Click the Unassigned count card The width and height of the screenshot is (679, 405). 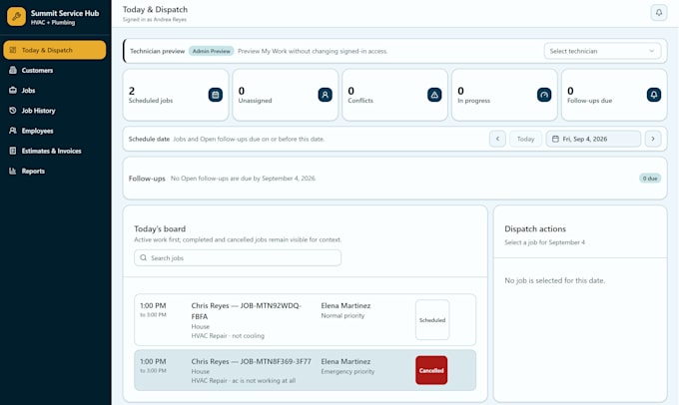pos(285,95)
